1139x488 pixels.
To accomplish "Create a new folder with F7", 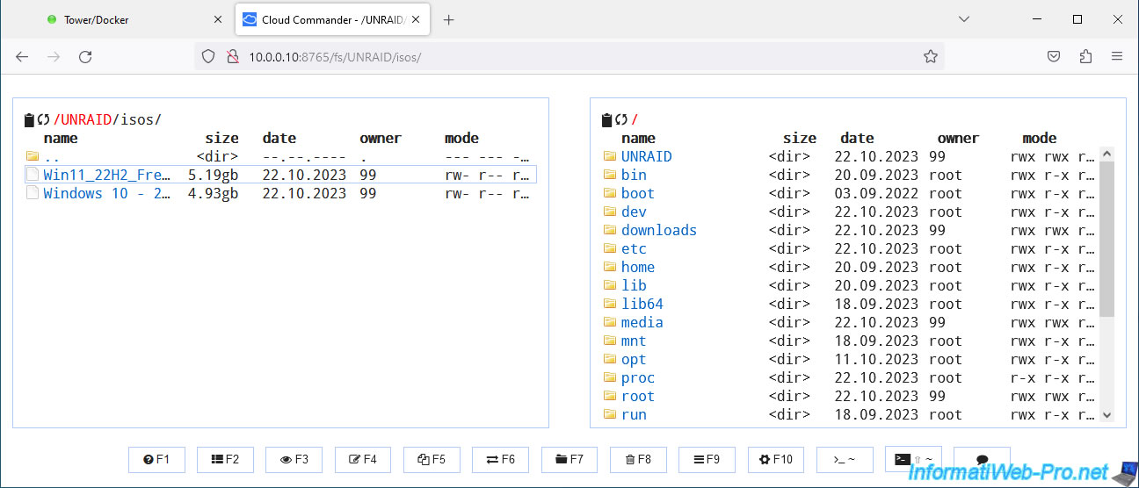I will tap(569, 459).
